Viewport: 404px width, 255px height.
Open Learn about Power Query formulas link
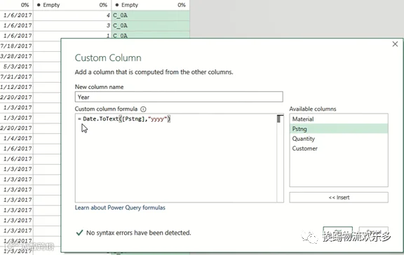point(120,207)
